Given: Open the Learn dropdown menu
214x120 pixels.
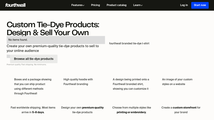Looking at the screenshot, I should point(138,5).
